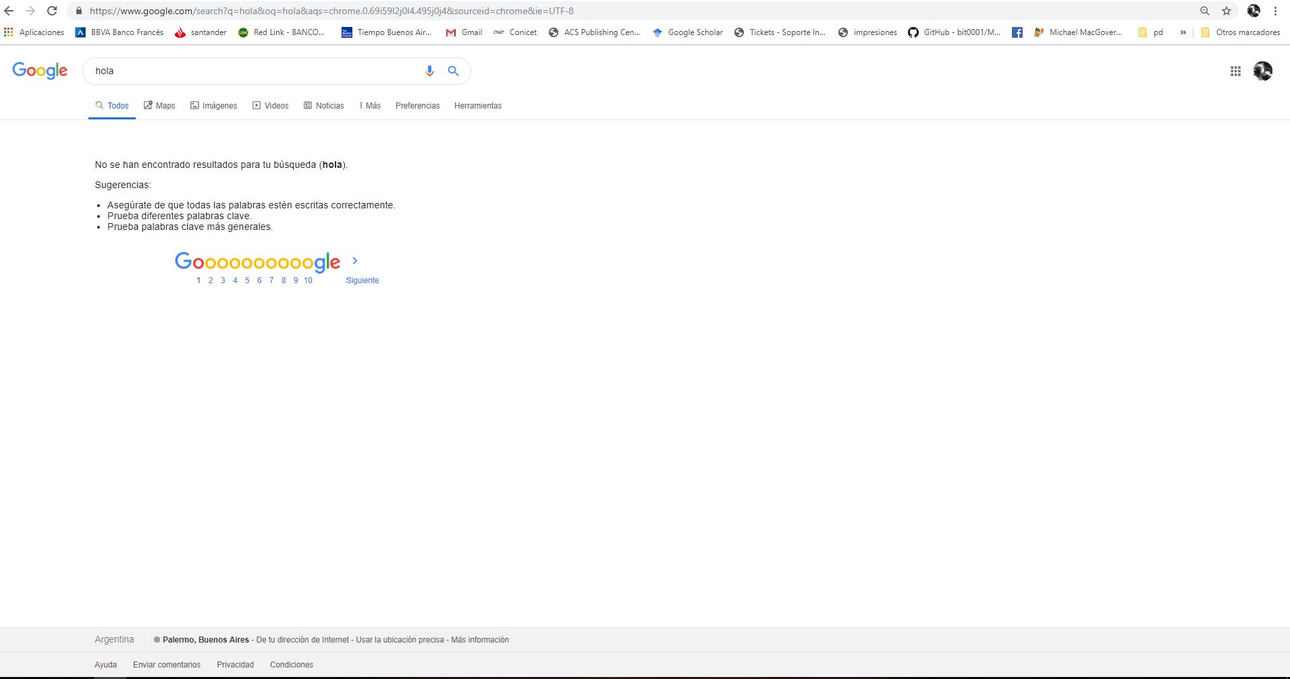Click the browser forward arrow
This screenshot has height=679, width=1290.
30,11
